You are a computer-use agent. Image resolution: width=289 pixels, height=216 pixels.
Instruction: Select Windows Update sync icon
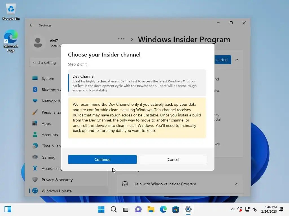(35, 191)
